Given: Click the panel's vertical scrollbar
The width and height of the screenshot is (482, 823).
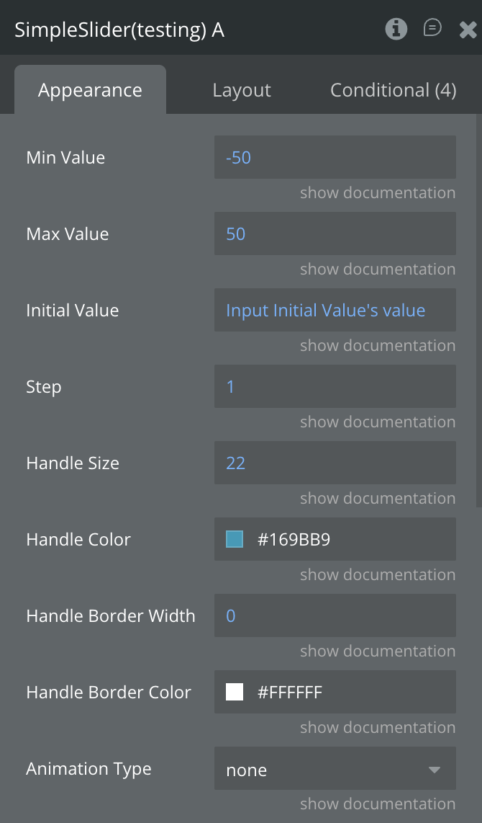Looking at the screenshot, I should [x=478, y=310].
